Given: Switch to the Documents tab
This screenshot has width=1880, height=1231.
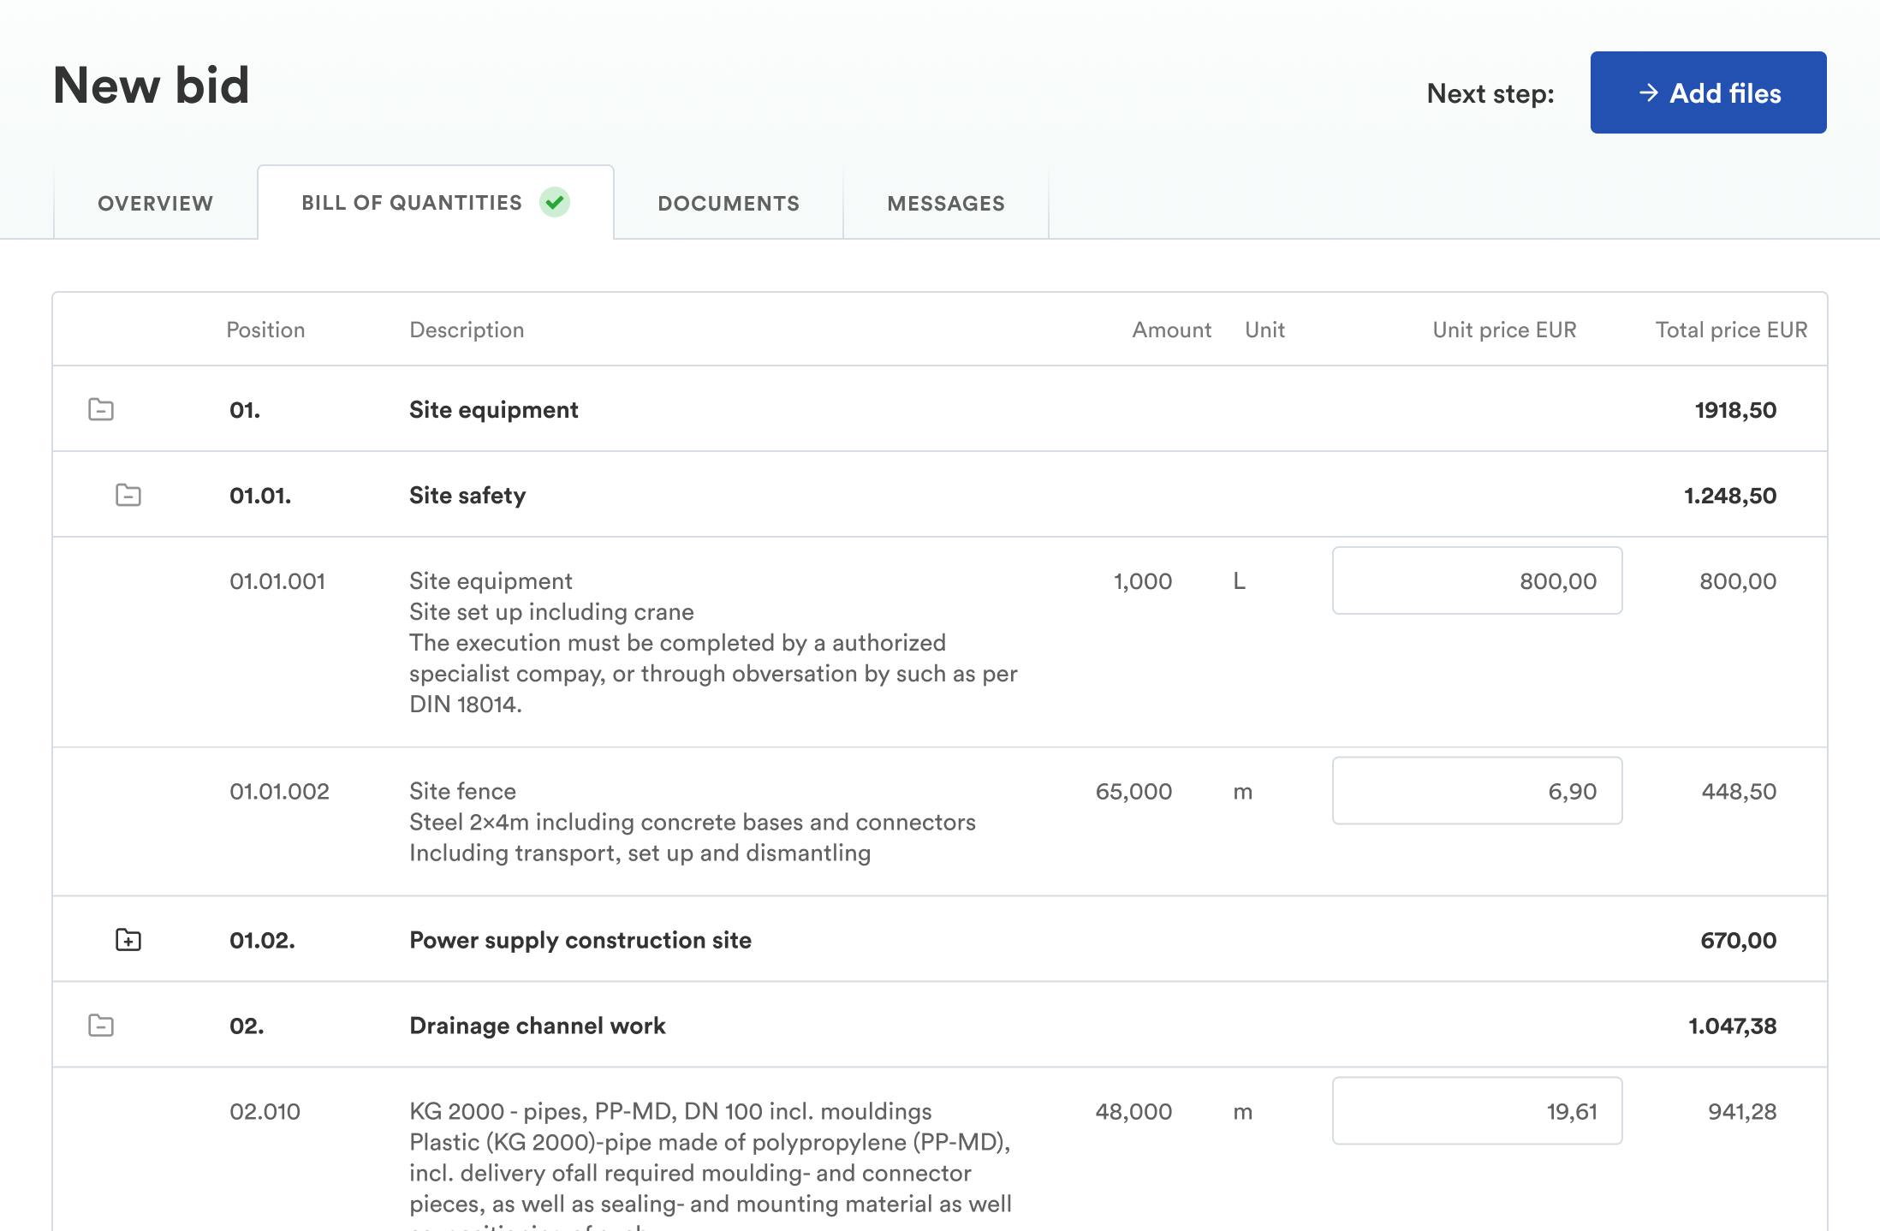Looking at the screenshot, I should coord(729,203).
